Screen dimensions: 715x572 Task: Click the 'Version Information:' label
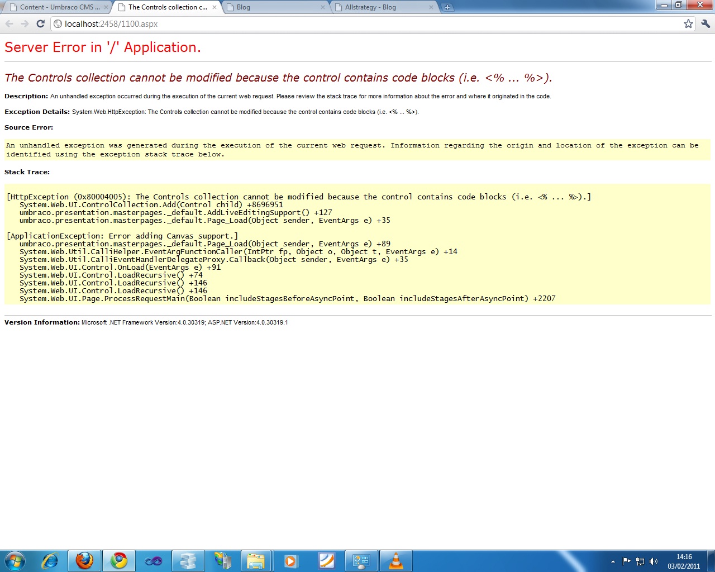pyautogui.click(x=42, y=322)
